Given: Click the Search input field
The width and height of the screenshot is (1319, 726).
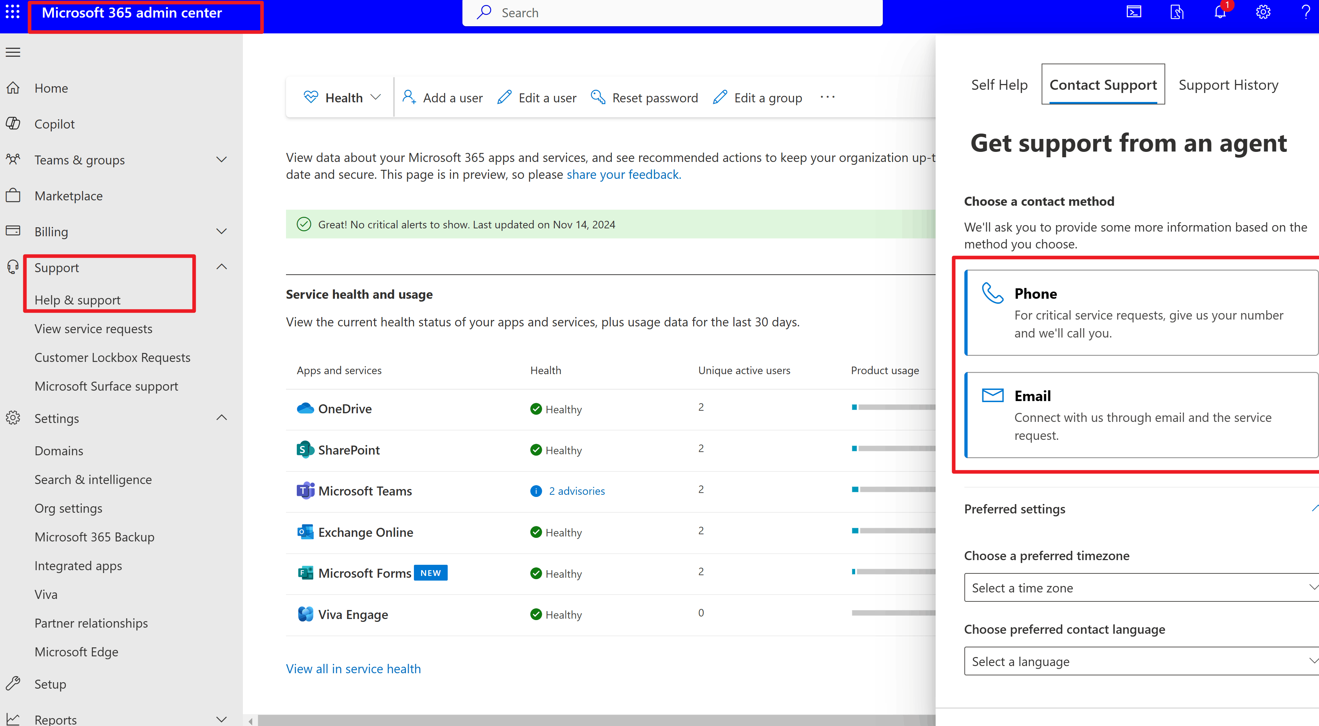Looking at the screenshot, I should click(681, 13).
